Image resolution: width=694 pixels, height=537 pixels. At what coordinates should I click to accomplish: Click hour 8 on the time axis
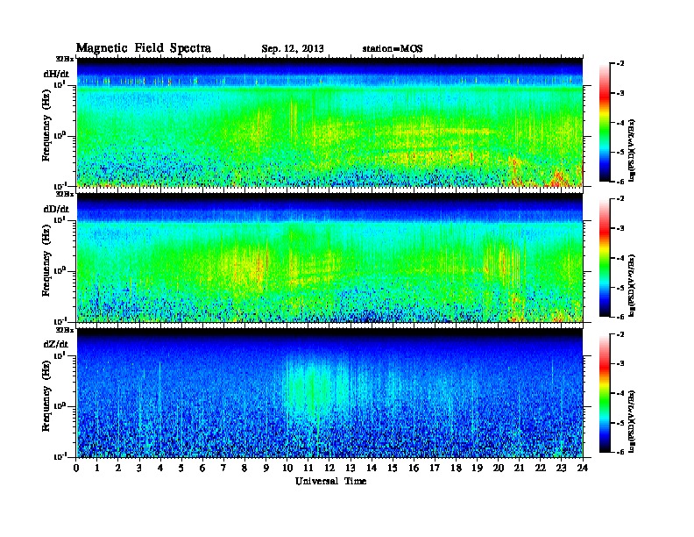click(x=244, y=468)
